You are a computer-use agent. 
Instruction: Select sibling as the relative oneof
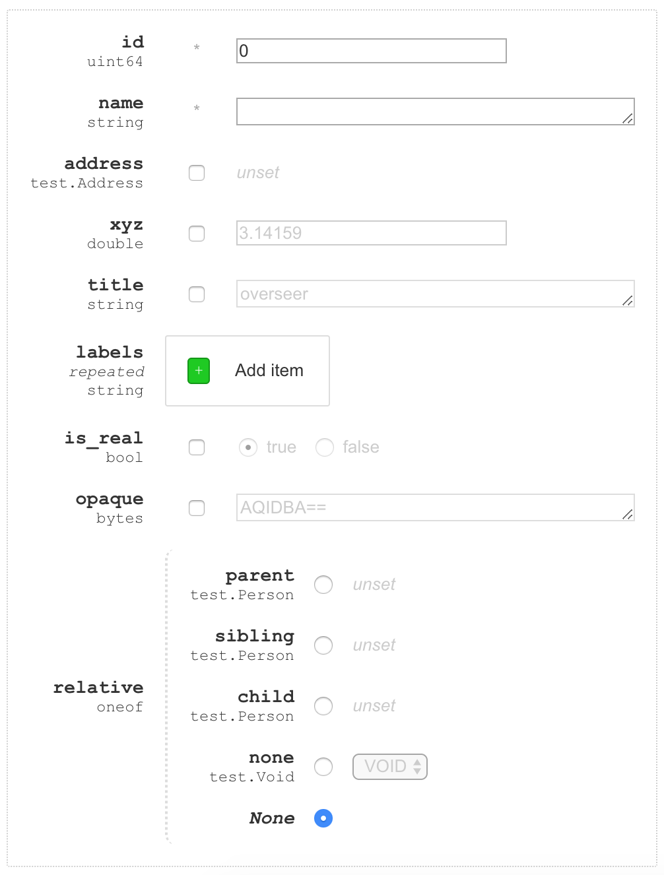click(x=323, y=645)
